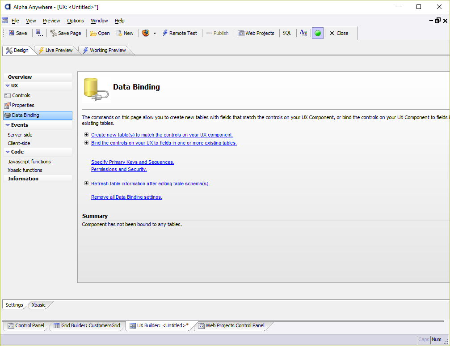
Task: Click the Firefox browser preview icon
Action: (x=146, y=33)
